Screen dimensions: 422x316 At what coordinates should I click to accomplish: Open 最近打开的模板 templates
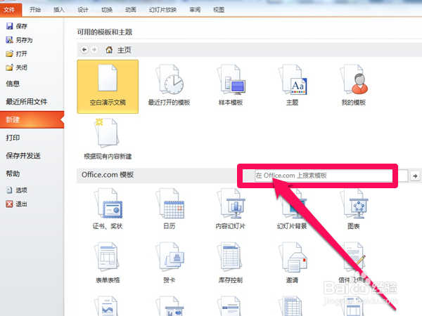coord(169,86)
